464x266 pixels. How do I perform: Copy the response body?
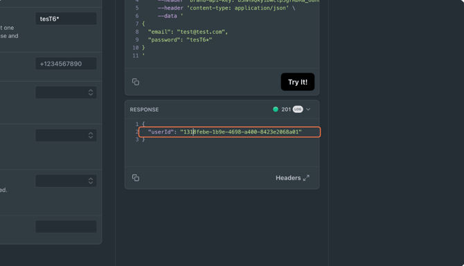tap(136, 178)
